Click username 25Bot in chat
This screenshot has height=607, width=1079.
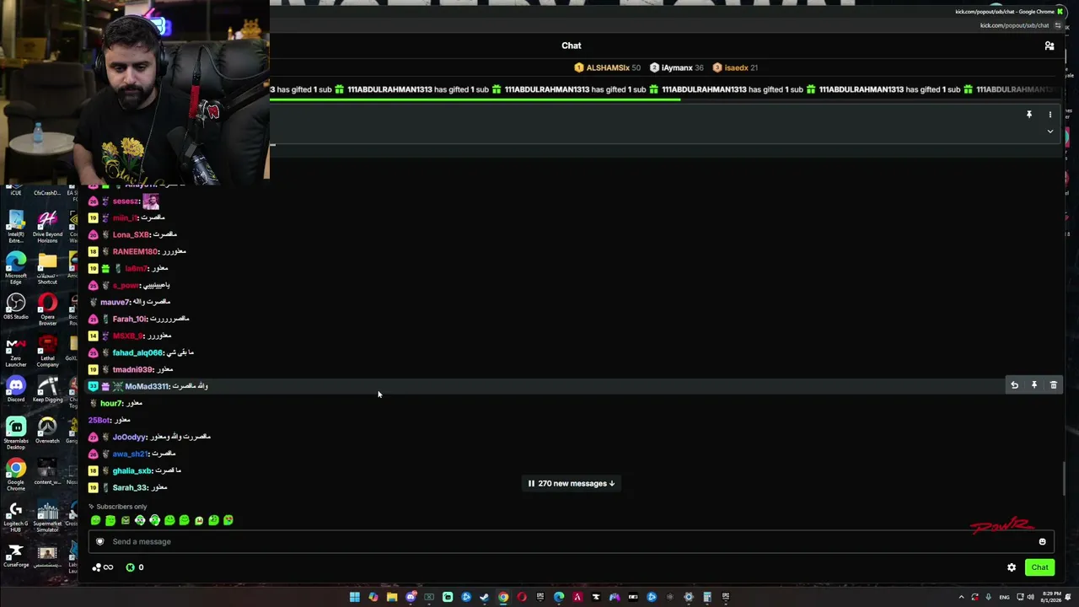click(x=99, y=420)
